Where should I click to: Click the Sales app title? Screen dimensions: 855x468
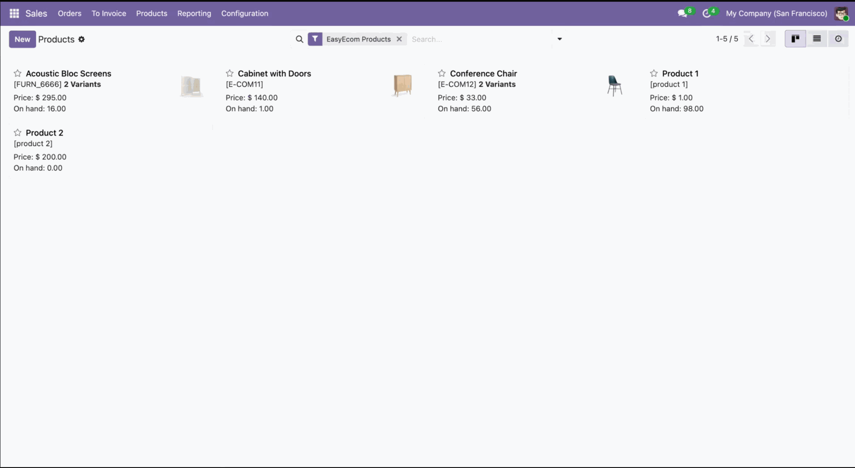click(x=36, y=13)
